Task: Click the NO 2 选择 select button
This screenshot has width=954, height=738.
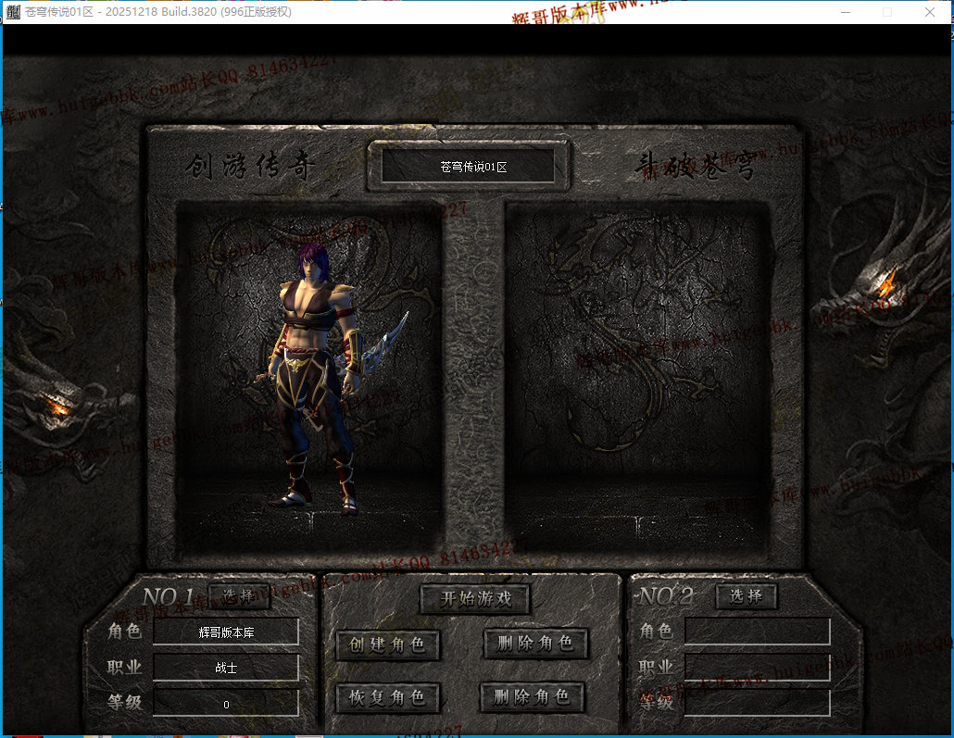Action: (746, 596)
